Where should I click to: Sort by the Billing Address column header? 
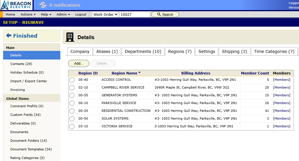point(196,73)
